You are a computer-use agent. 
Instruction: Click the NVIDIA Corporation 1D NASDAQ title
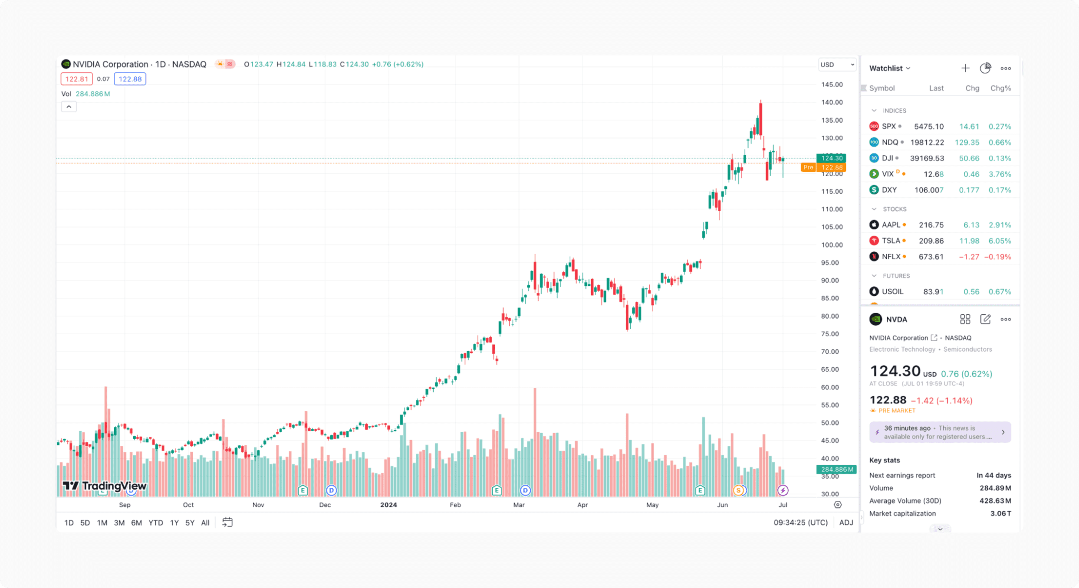pyautogui.click(x=139, y=64)
